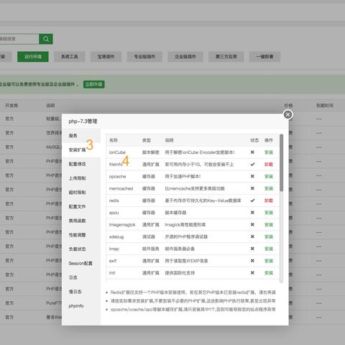This screenshot has height=345, width=345.
Task: Install the intl extension
Action: pyautogui.click(x=269, y=273)
